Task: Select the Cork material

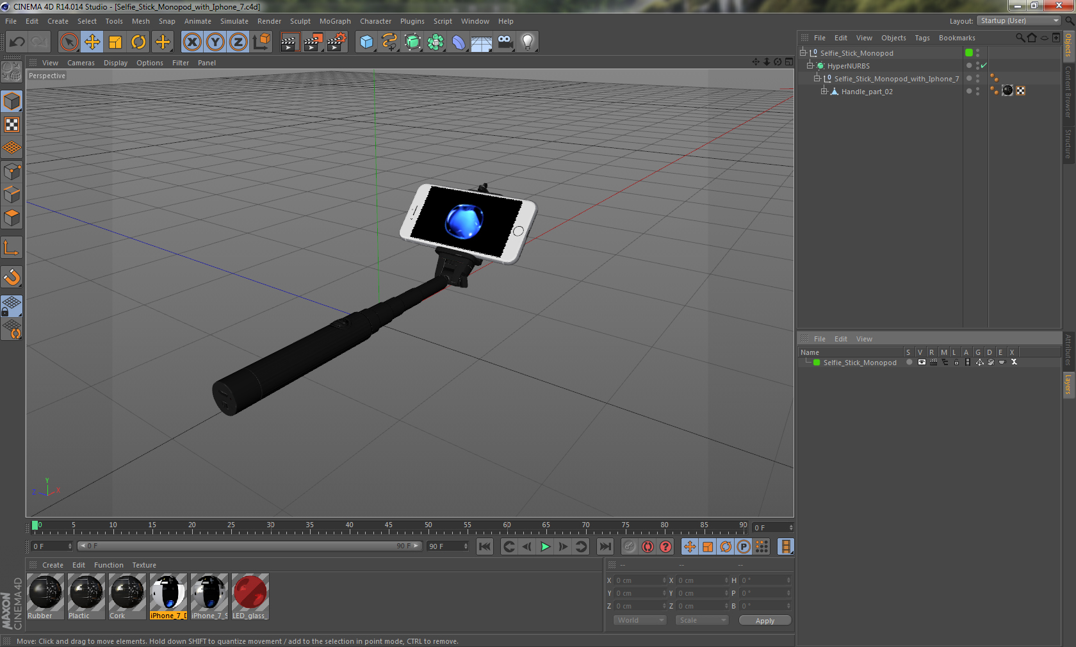Action: (127, 596)
